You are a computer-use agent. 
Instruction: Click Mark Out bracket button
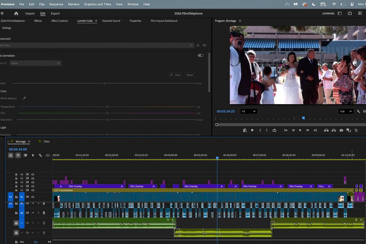pyautogui.click(x=266, y=130)
